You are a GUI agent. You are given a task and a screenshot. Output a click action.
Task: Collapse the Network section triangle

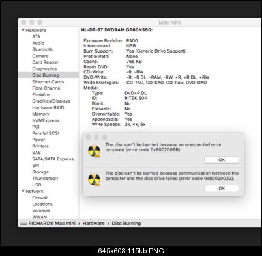pyautogui.click(x=23, y=191)
